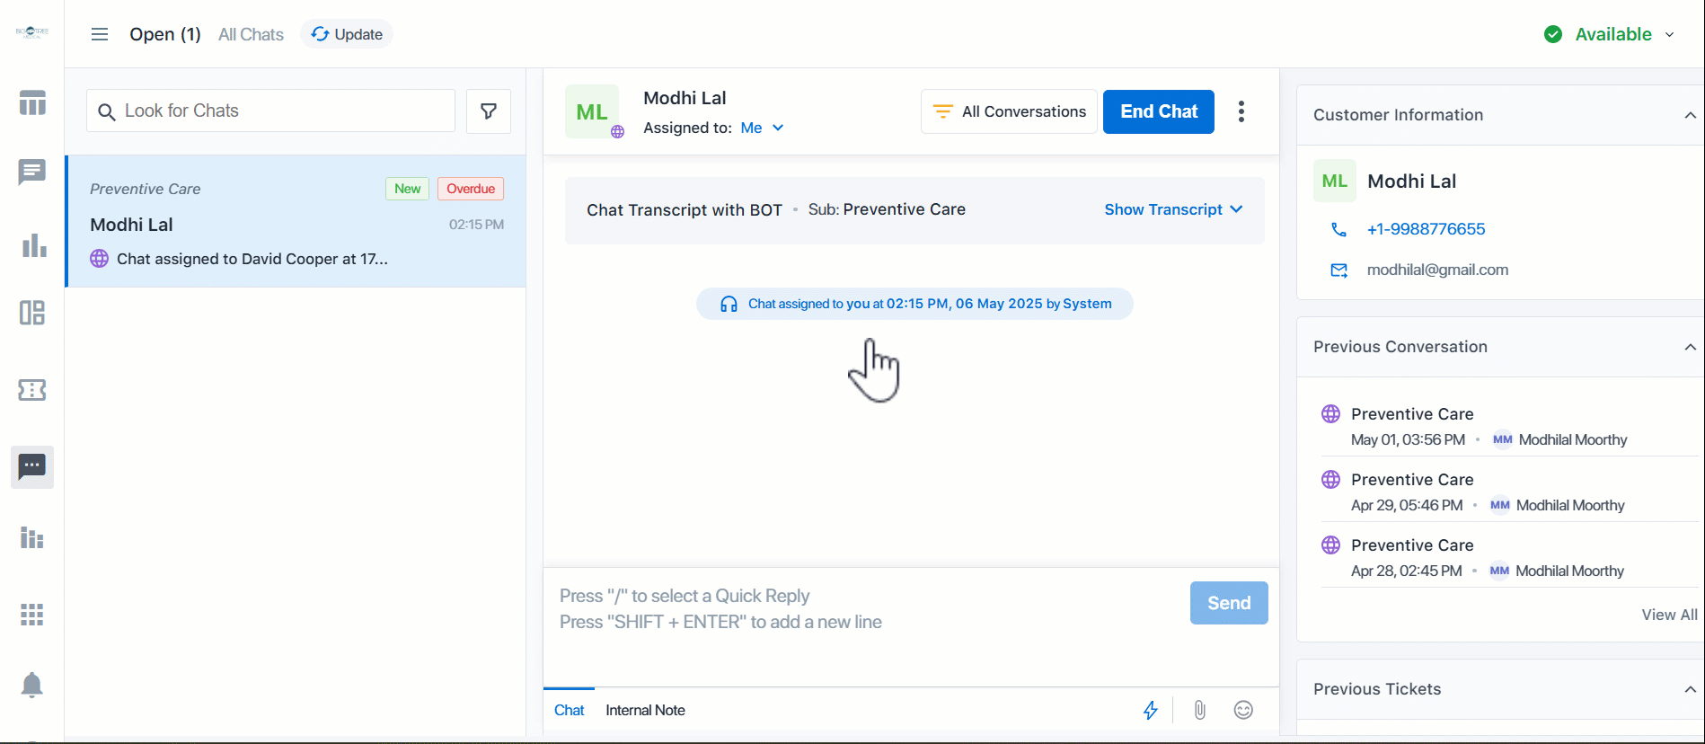The image size is (1705, 744).
Task: Click the email modhilal@gmail.com
Action: 1437,270
